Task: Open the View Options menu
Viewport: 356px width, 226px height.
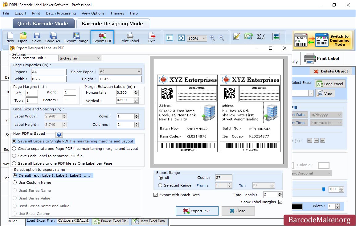Action: coord(93,13)
